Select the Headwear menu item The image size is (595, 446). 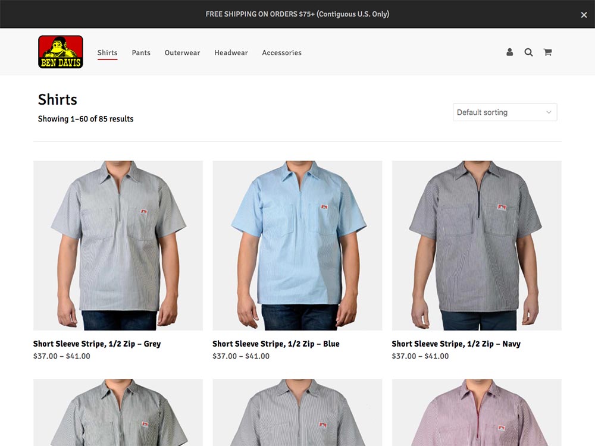231,53
